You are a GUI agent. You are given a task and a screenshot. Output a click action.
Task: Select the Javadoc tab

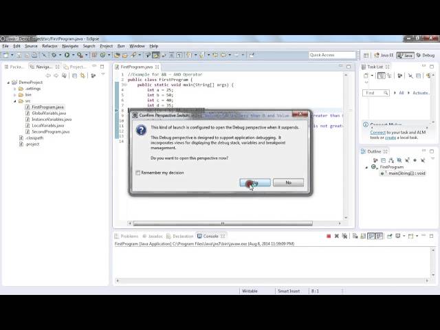pyautogui.click(x=153, y=236)
